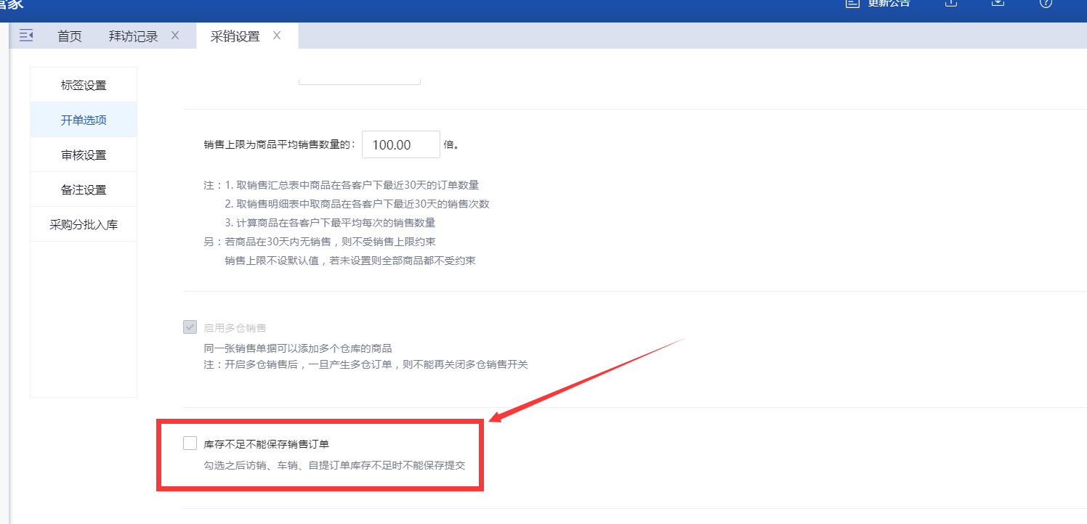Open 标签设置 in the left menu

click(84, 85)
